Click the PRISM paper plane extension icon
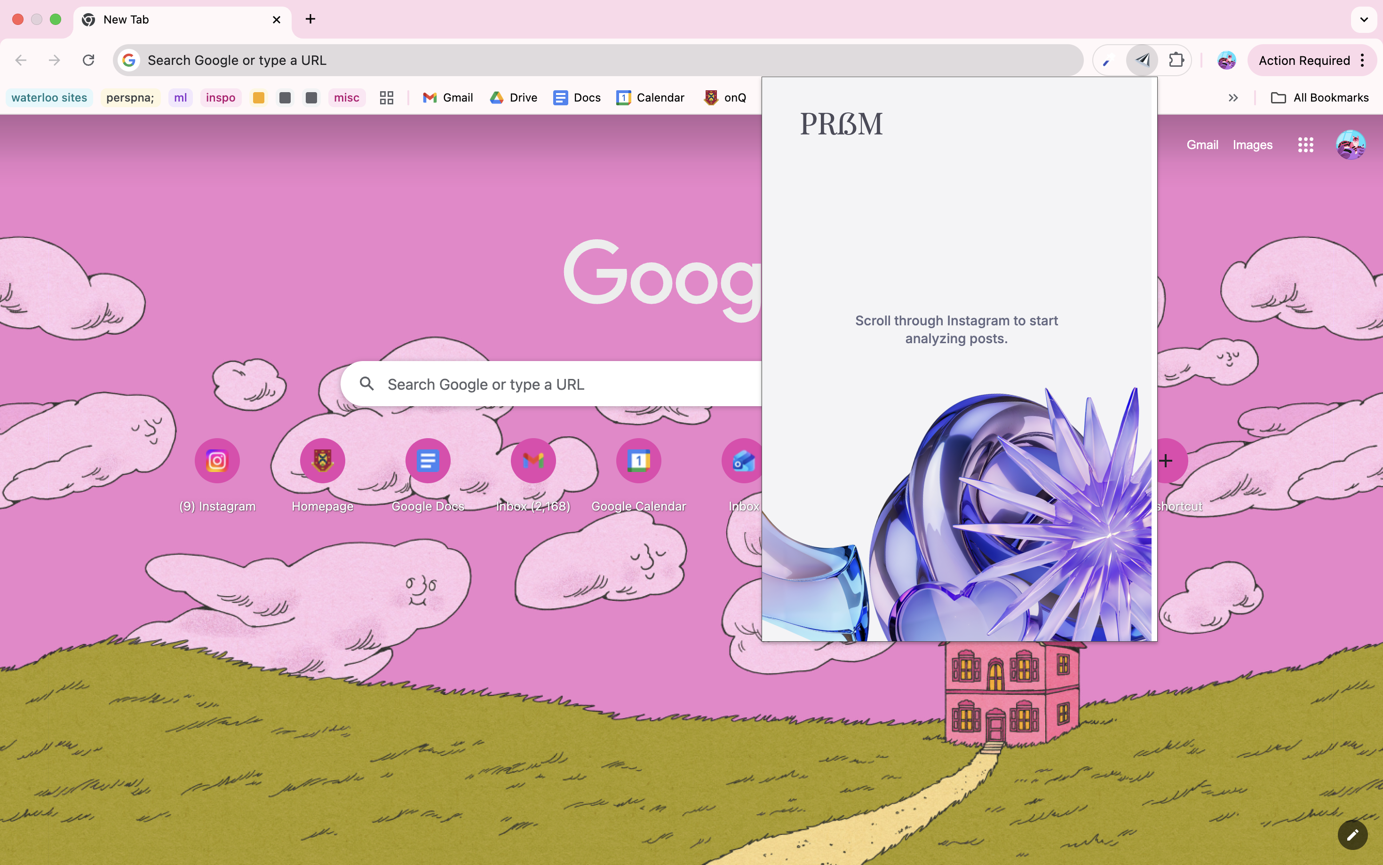The height and width of the screenshot is (865, 1383). 1142,60
